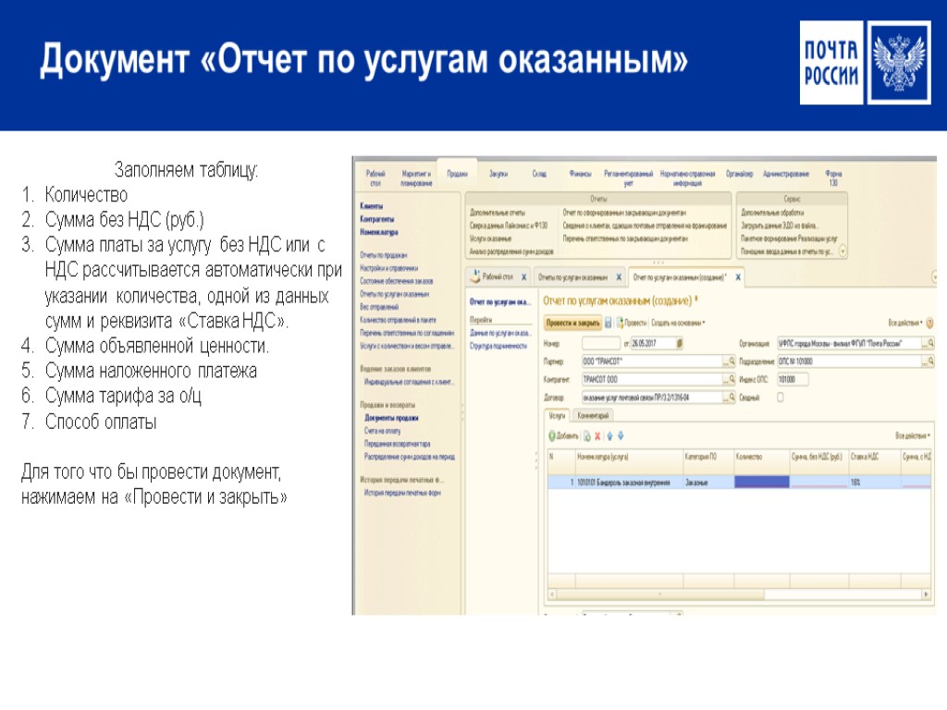Click the Номер input field

(601, 344)
